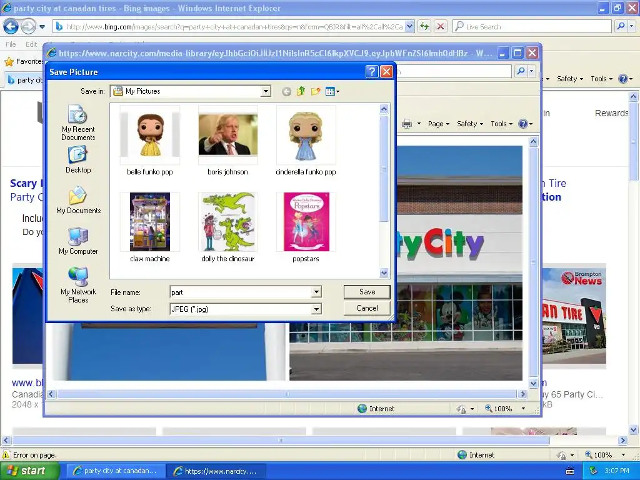This screenshot has height=480, width=640.
Task: Open main IE zoom 100% dropdown
Action: (x=623, y=455)
